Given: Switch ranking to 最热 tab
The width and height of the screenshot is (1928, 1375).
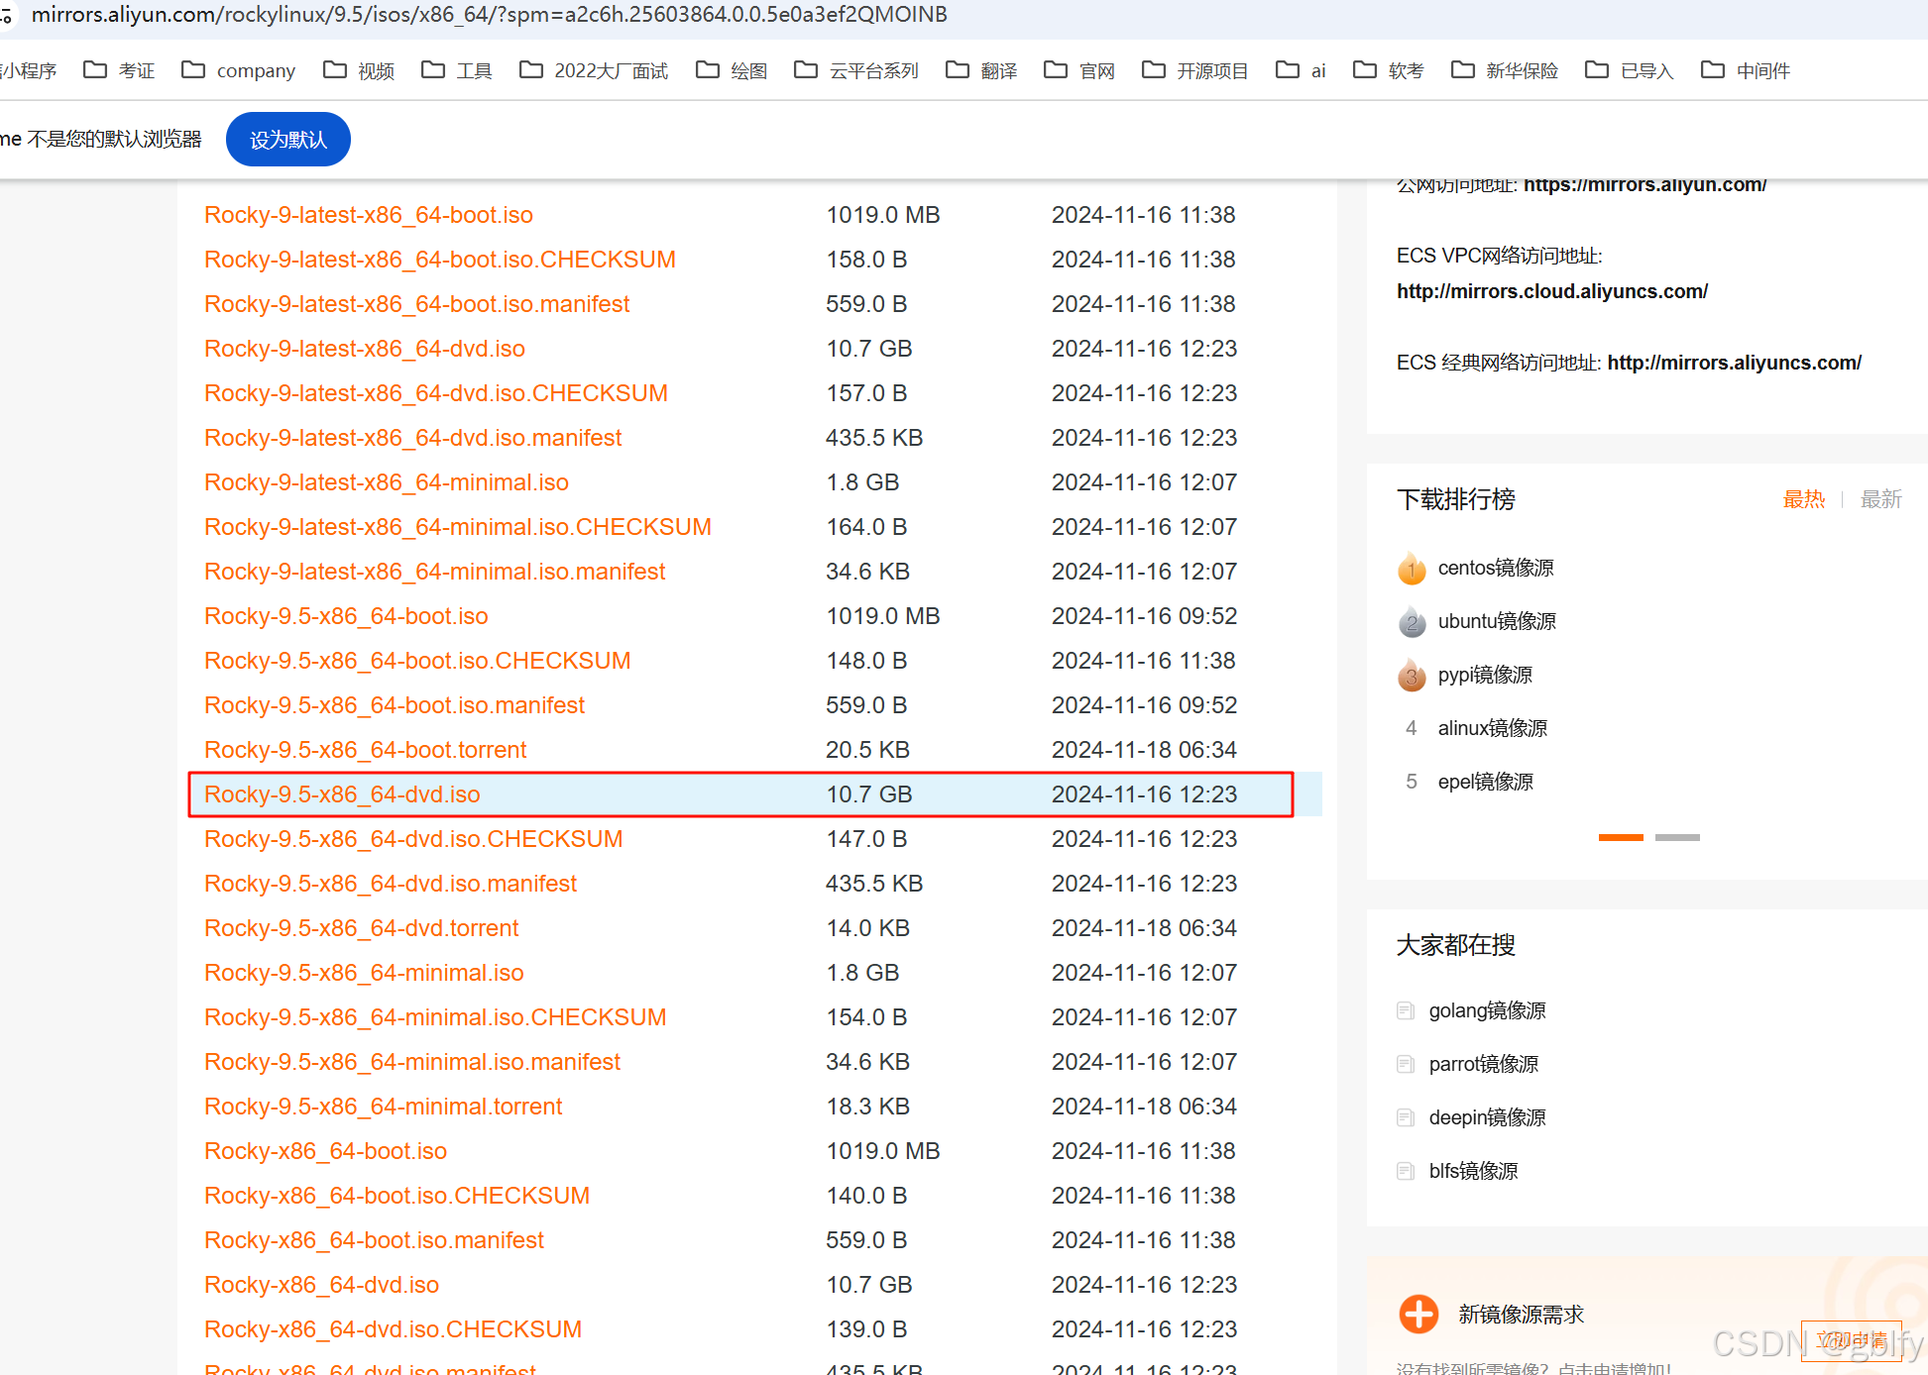Looking at the screenshot, I should click(1803, 499).
